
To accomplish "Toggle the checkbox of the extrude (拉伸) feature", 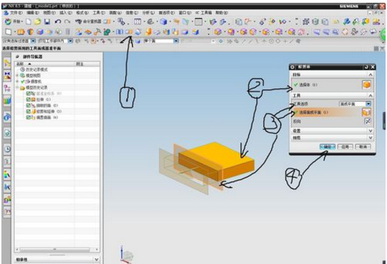I will coord(29,100).
